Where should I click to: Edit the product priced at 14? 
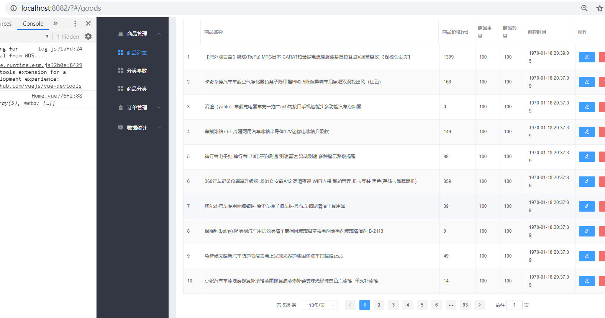(587, 281)
